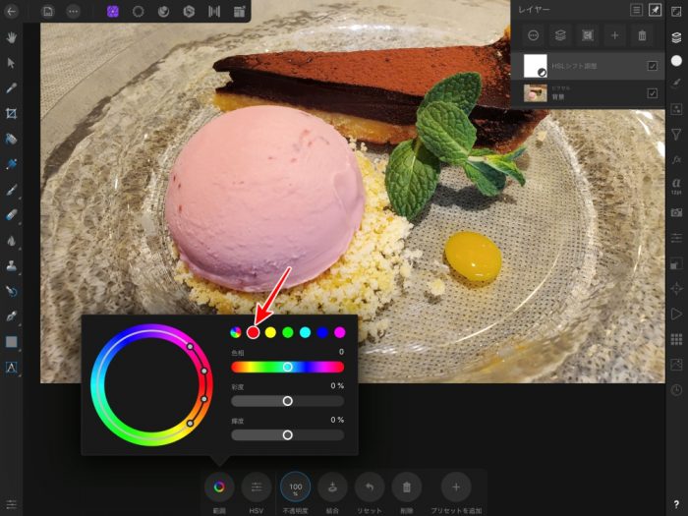688x516 pixels.
Task: Open the Navigator compass studio
Action: tap(676, 288)
